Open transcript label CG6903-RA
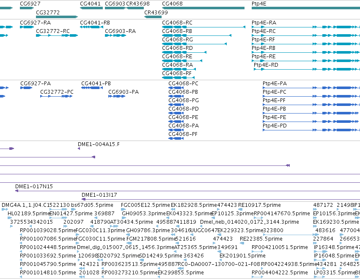This screenshot has height=279, width=360. coord(120,31)
